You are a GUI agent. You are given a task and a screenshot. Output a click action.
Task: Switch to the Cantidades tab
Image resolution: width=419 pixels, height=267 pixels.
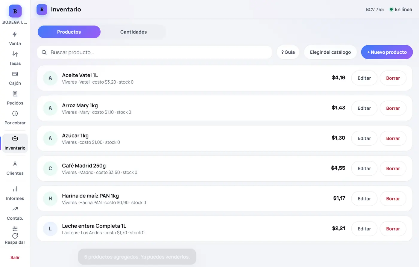click(133, 32)
